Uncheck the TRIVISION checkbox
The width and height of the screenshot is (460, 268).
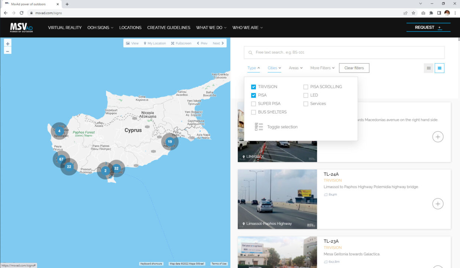pos(253,87)
